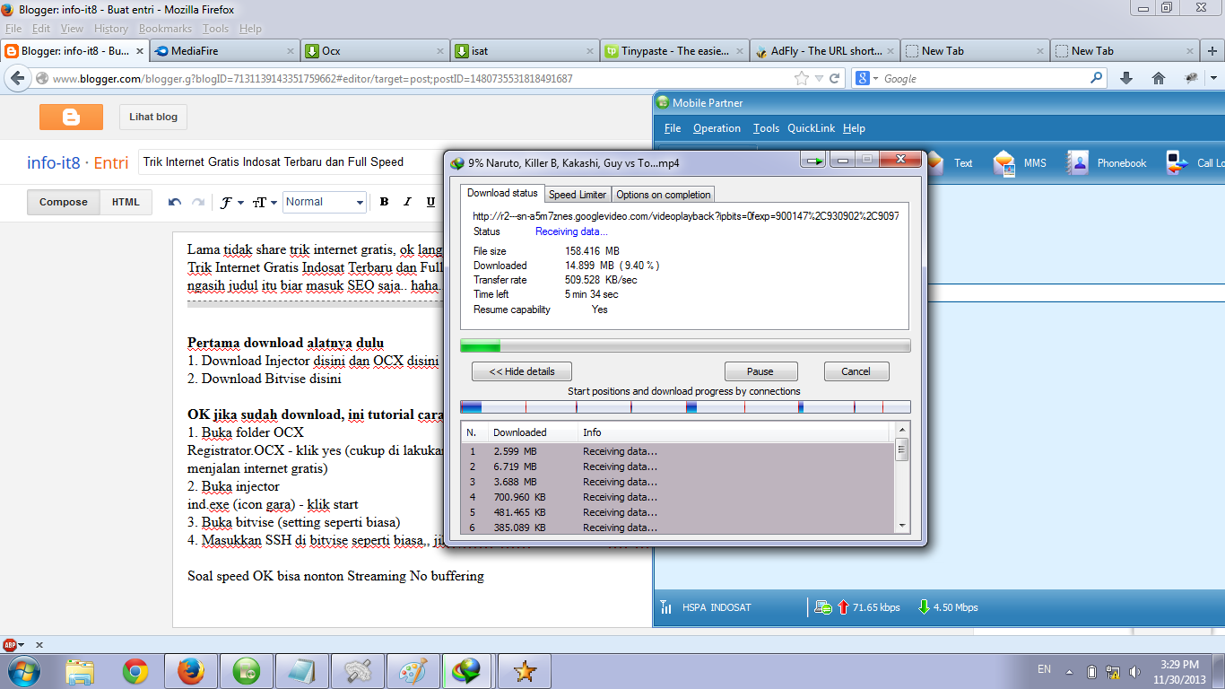
Task: Reload the current Blogger page
Action: [x=834, y=79]
